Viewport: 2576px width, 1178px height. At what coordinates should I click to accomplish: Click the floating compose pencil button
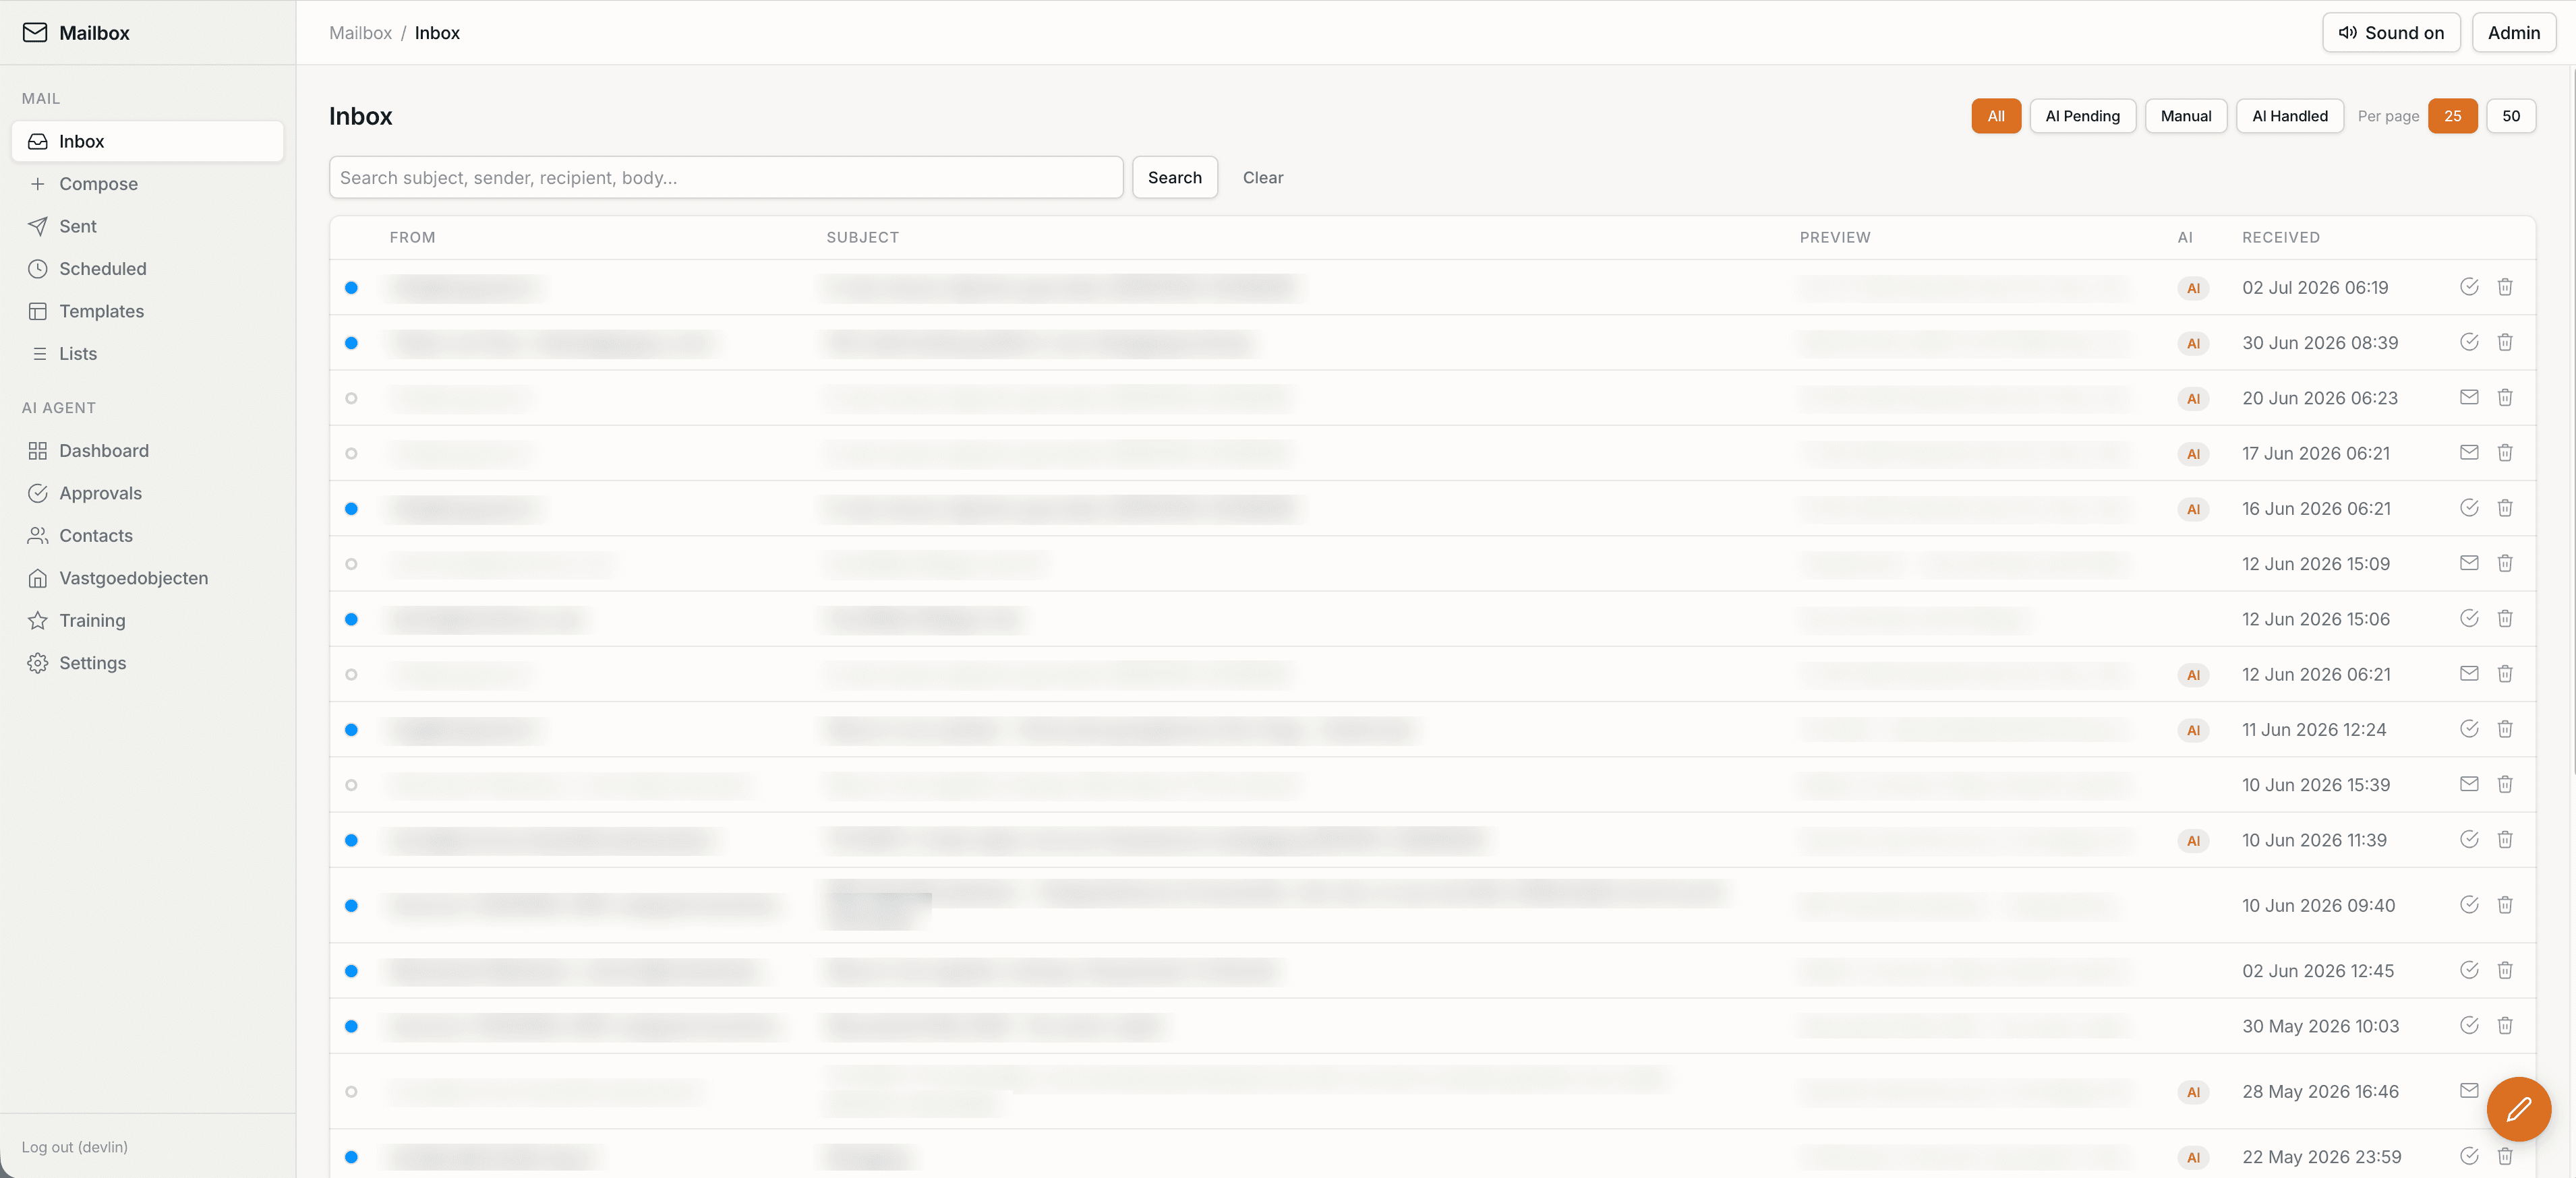coord(2519,1108)
